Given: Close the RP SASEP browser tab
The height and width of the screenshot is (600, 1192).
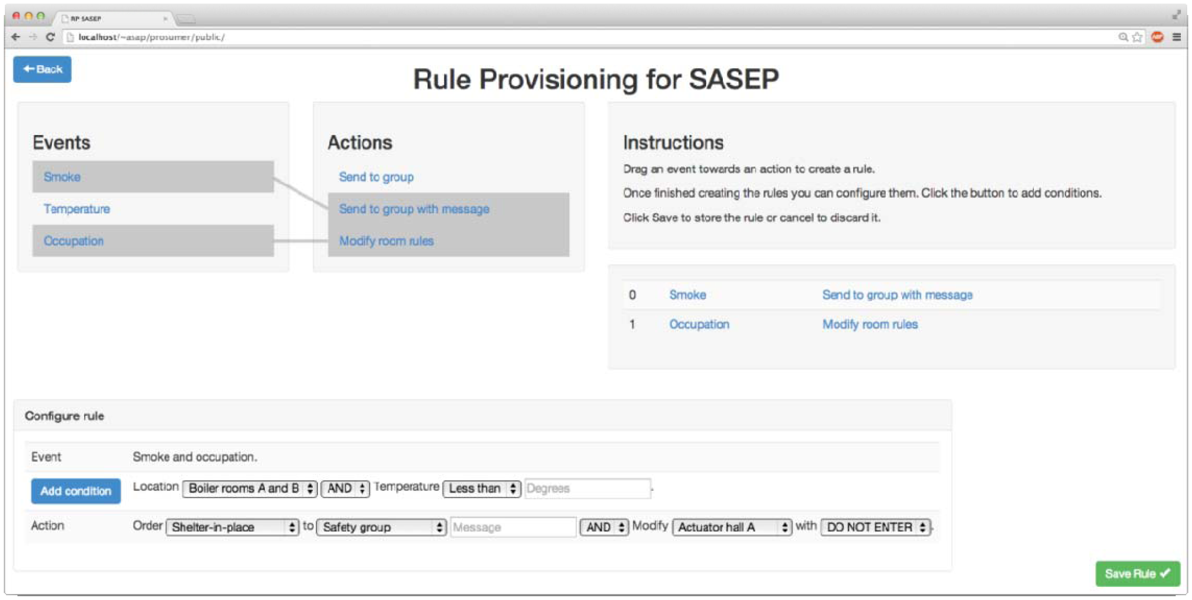Looking at the screenshot, I should 165,19.
